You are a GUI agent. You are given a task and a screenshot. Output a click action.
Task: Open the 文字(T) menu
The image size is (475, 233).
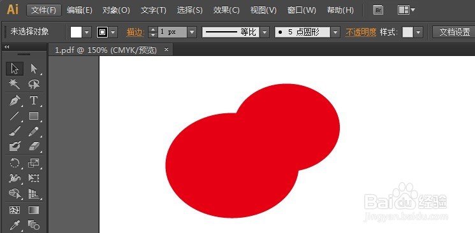point(153,10)
